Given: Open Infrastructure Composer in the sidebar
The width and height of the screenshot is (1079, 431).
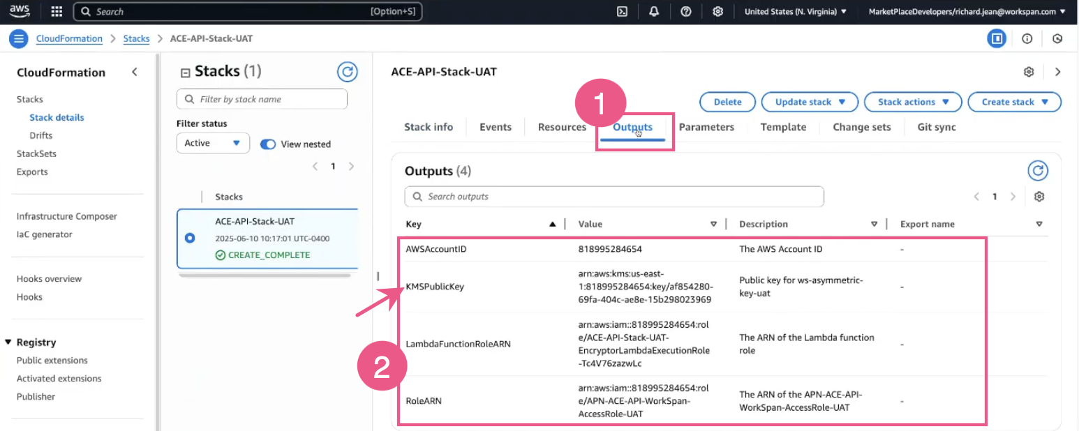Looking at the screenshot, I should click(x=67, y=216).
